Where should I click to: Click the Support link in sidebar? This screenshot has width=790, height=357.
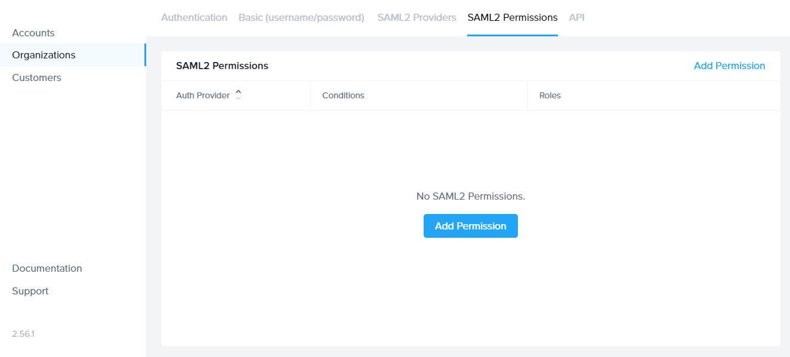(x=30, y=291)
